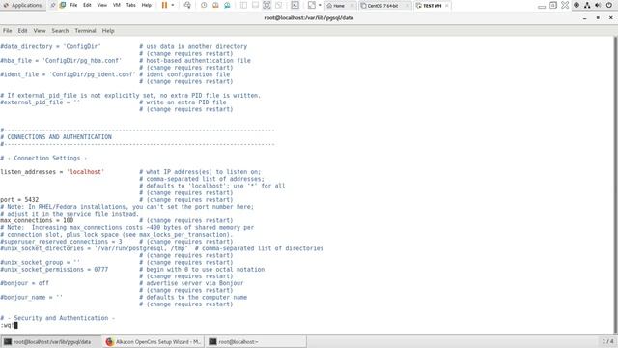Click the CONNECTIONS AND AUTHENTICATION heading
Screen dimensions: 618x348
[x=59, y=137]
